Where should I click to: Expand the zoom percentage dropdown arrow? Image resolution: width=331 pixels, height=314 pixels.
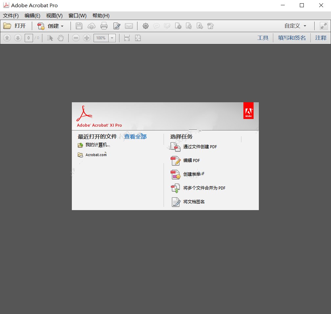(x=112, y=38)
